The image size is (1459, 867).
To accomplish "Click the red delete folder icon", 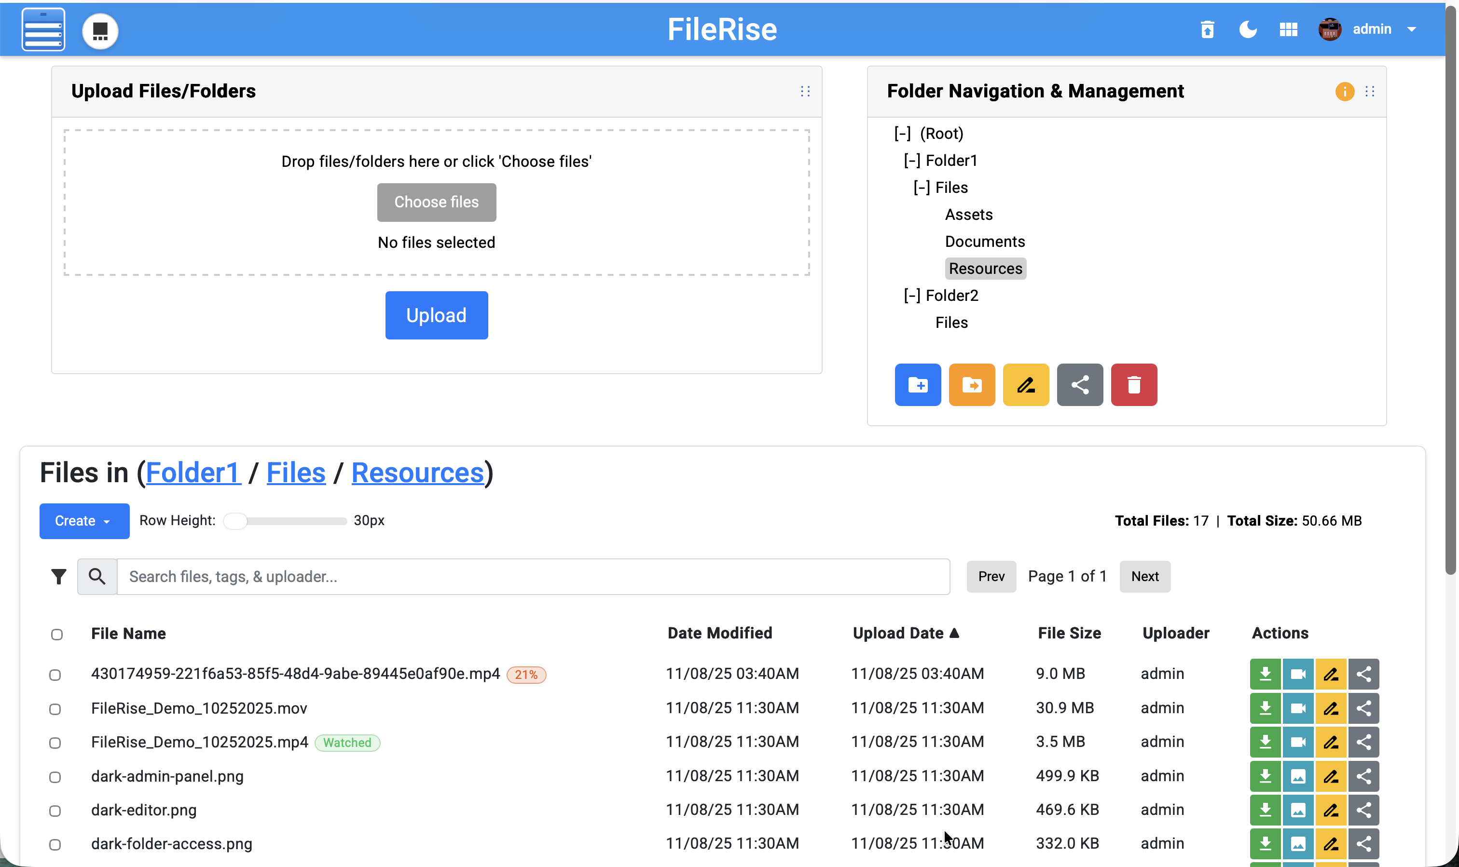I will (1134, 385).
